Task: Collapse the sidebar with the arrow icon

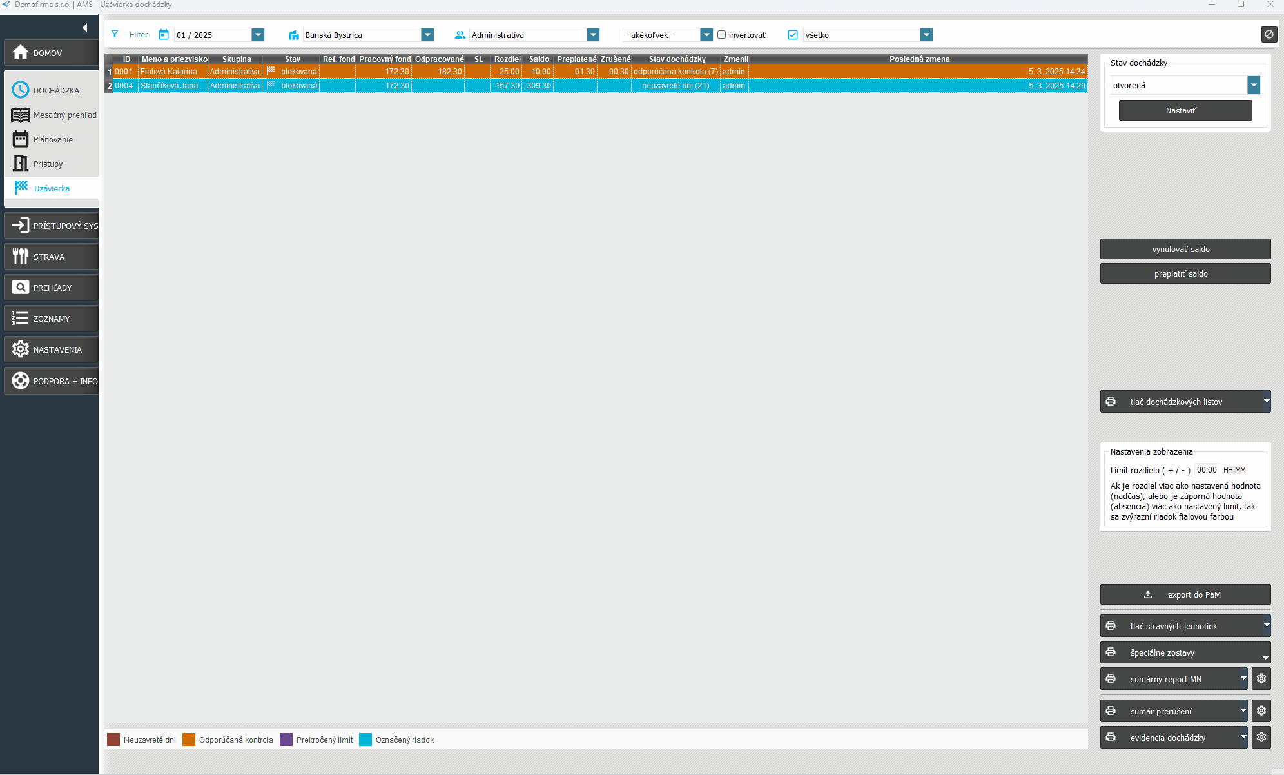Action: coord(84,28)
